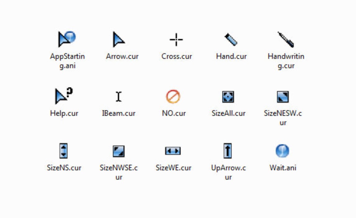Click the "Help.cur" file name label
The height and width of the screenshot is (218, 356).
coord(64,113)
